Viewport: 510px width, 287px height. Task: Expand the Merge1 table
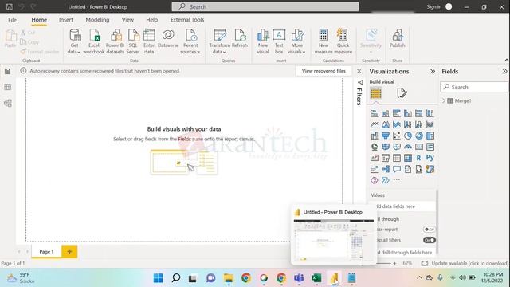(x=444, y=101)
